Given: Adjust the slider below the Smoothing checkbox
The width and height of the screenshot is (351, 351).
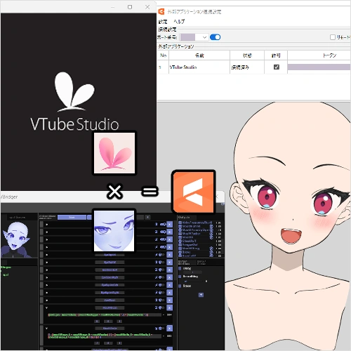Looking at the screenshot, I should tap(193, 281).
